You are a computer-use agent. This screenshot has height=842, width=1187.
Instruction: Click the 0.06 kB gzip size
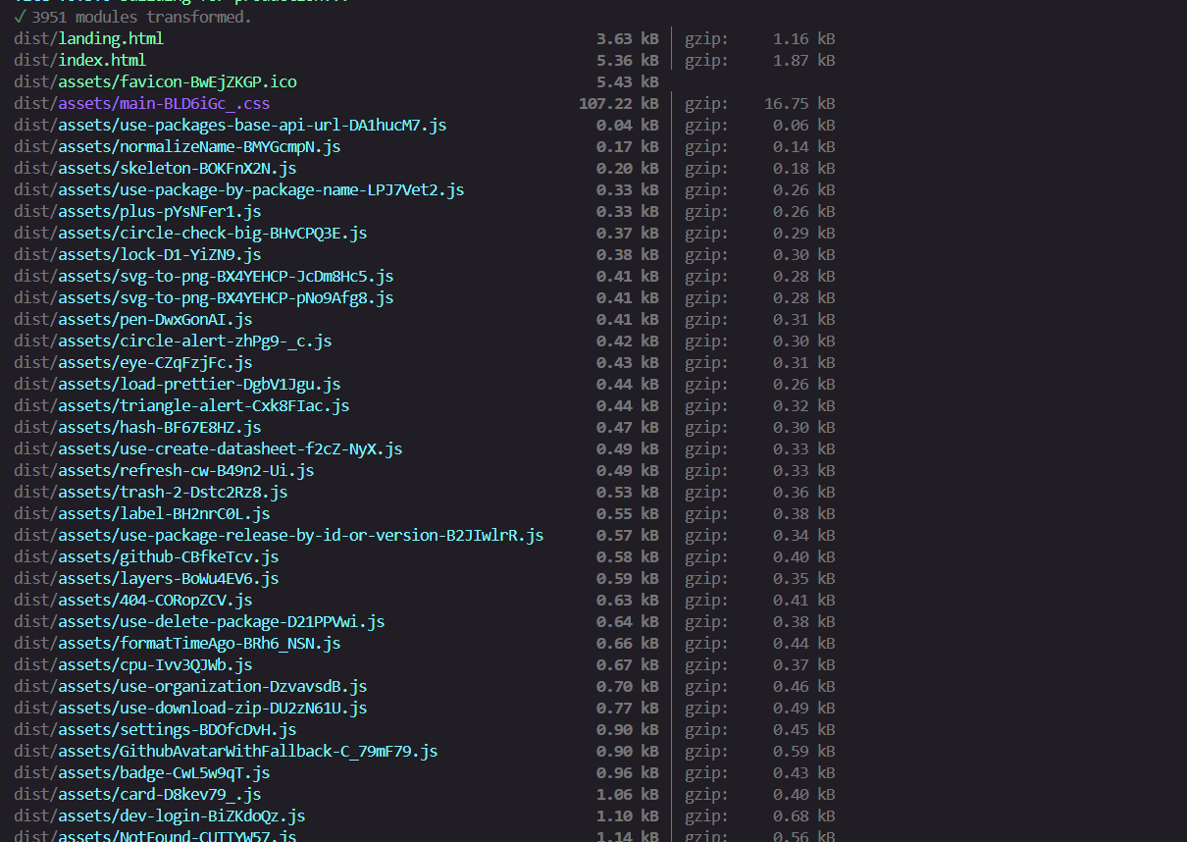tap(804, 125)
